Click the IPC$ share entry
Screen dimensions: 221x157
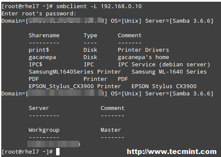coord(36,65)
